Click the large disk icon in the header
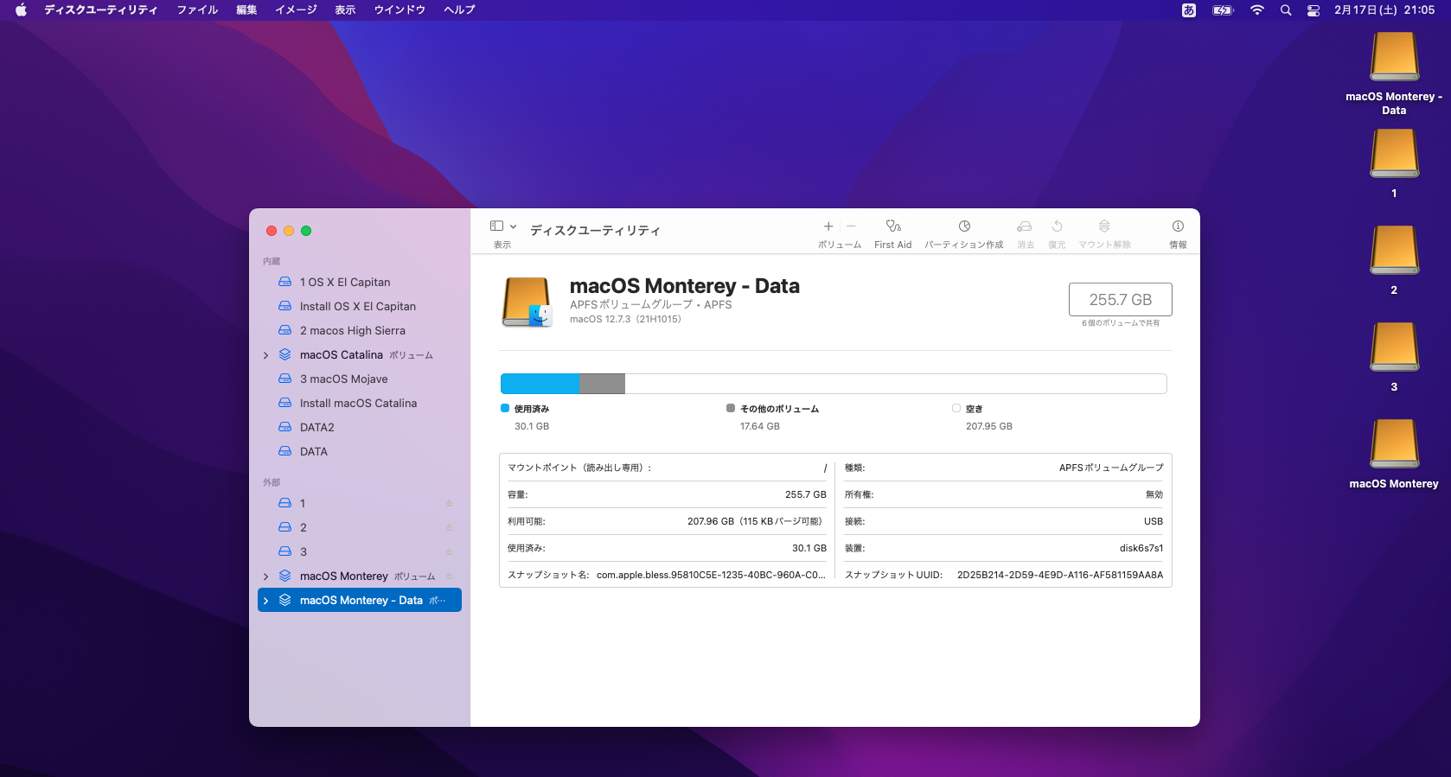Viewport: 1451px width, 777px height. pyautogui.click(x=527, y=302)
